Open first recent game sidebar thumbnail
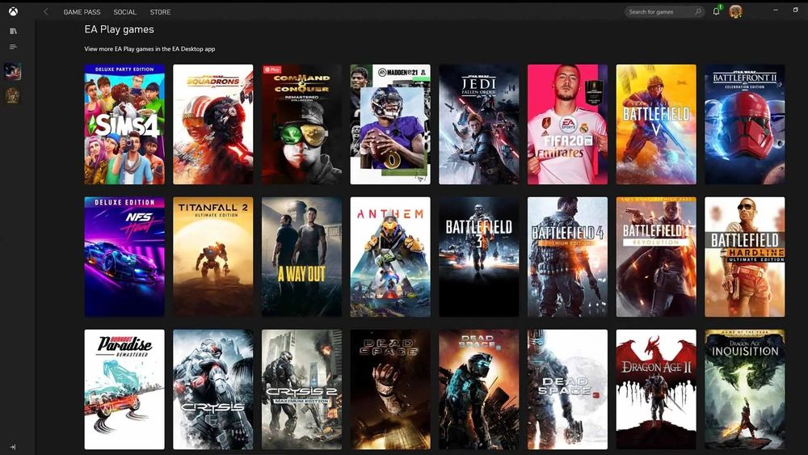The image size is (808, 455). tap(12, 71)
